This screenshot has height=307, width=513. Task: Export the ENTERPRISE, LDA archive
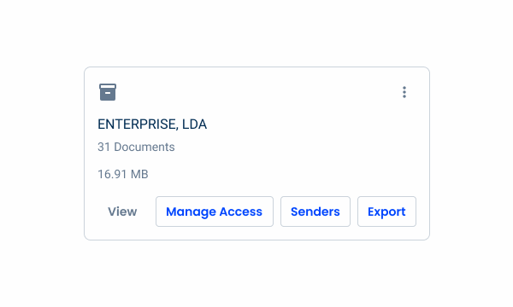point(386,211)
